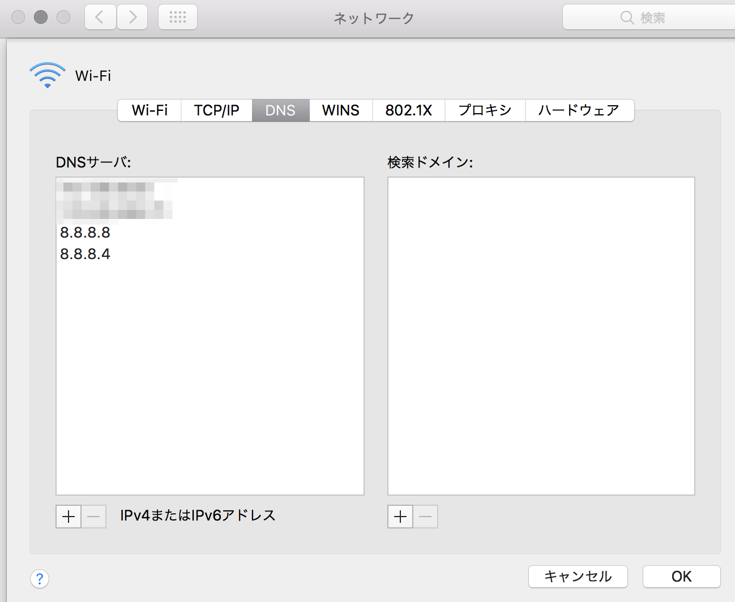Remove DNS server with minus button
The height and width of the screenshot is (602, 735).
(94, 517)
